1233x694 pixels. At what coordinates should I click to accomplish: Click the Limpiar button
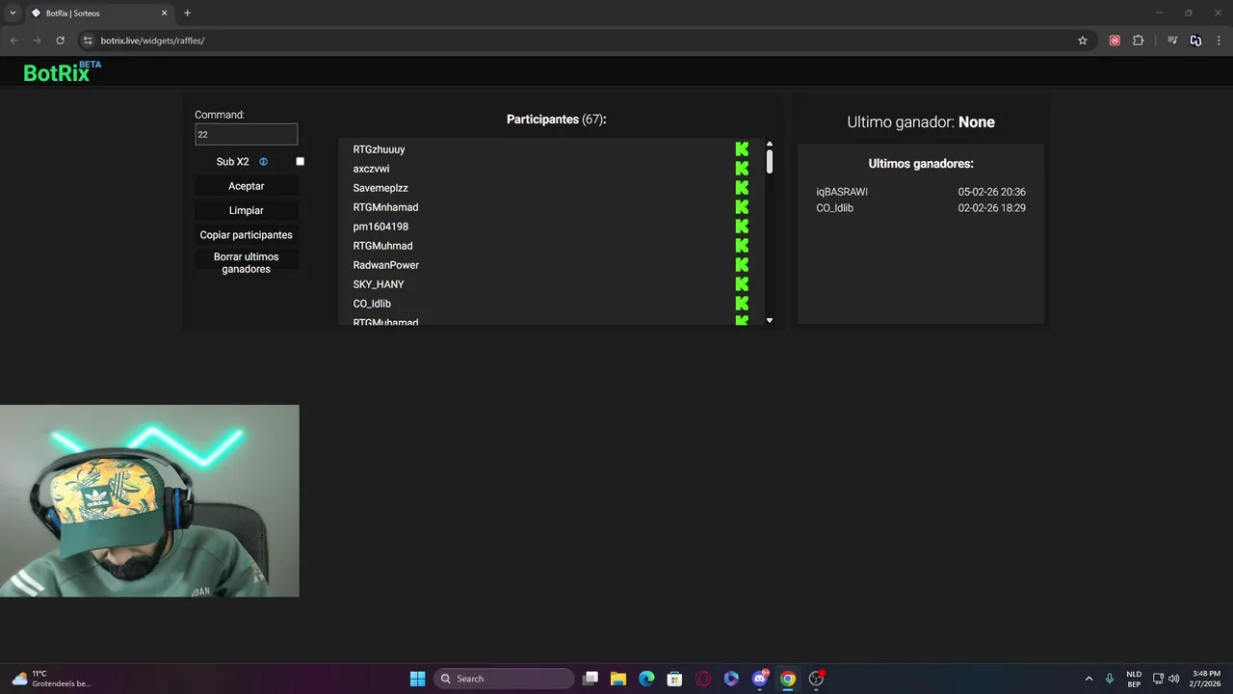(x=247, y=210)
